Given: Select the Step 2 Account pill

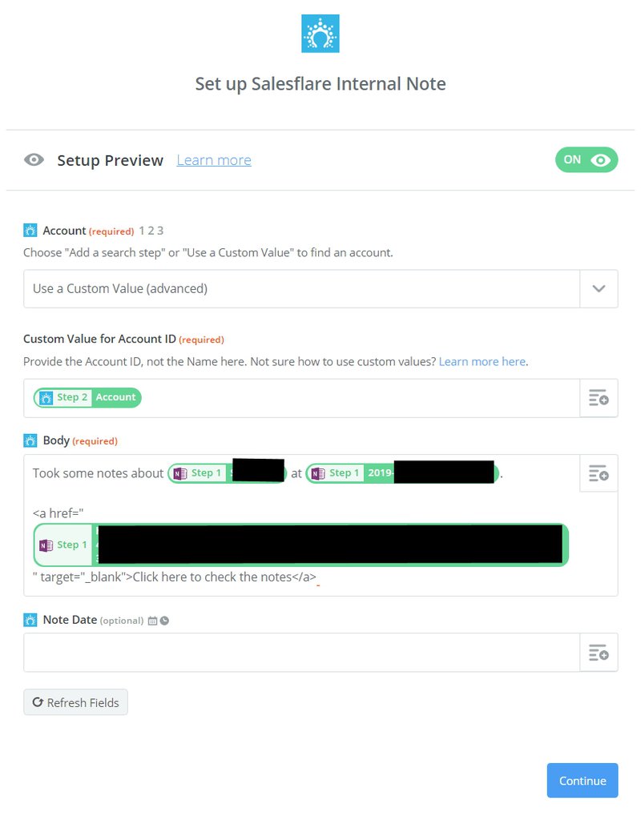Looking at the screenshot, I should (87, 398).
